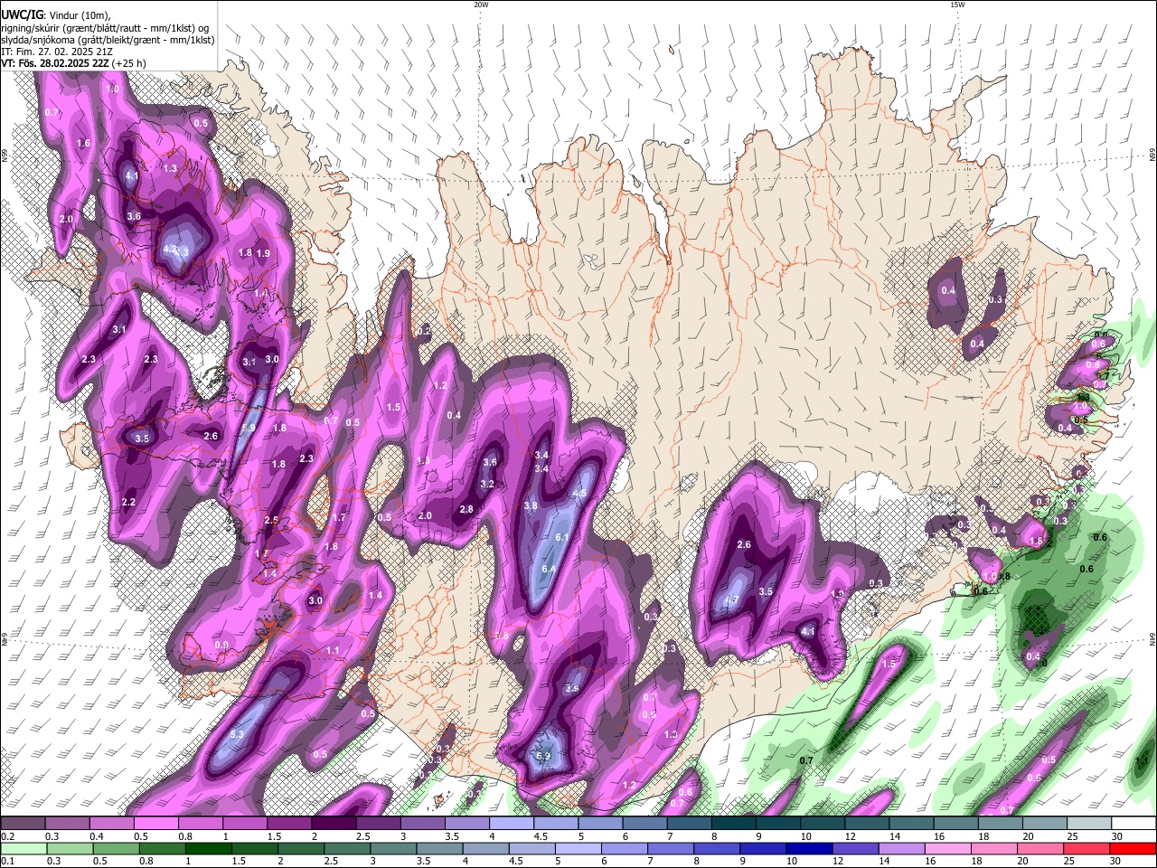Click the initial time 'IT: Fim. 27. 02. 2025 21Z'
This screenshot has width=1157, height=868.
pyautogui.click(x=57, y=52)
